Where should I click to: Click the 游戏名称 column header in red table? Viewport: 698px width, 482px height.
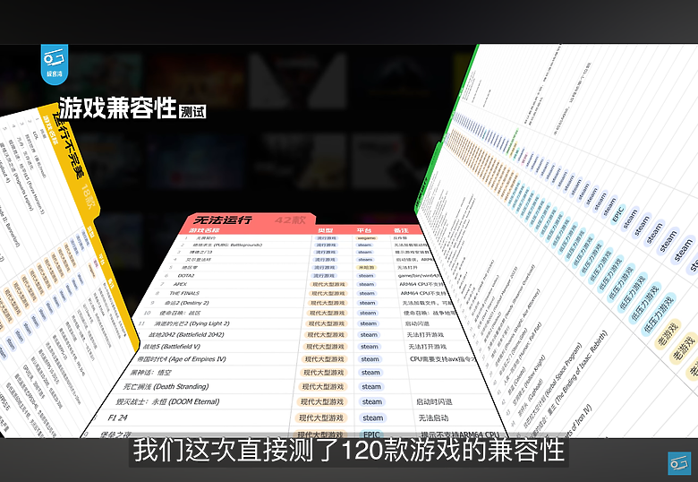204,230
